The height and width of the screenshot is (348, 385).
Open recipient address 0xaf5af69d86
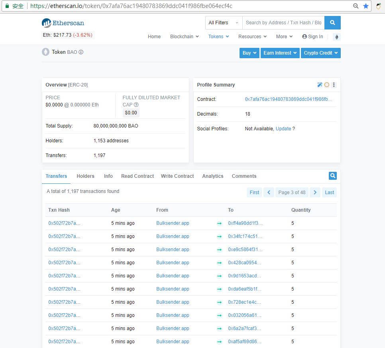[x=245, y=342]
